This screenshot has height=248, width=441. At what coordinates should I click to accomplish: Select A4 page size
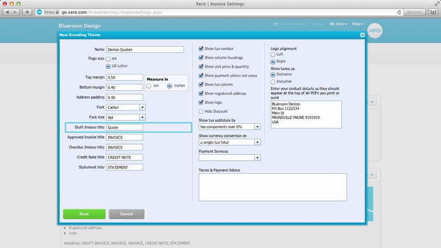108,59
